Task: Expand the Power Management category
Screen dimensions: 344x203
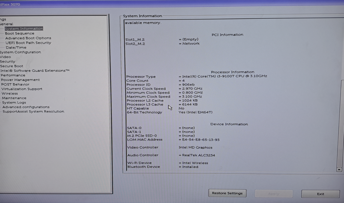Action: point(20,80)
